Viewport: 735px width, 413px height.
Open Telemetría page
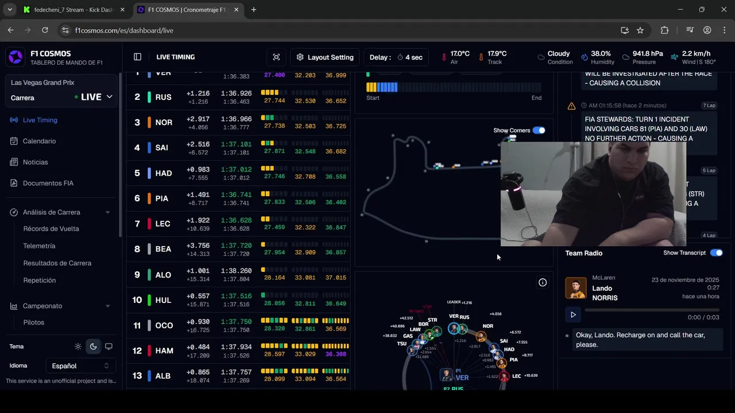pyautogui.click(x=39, y=246)
